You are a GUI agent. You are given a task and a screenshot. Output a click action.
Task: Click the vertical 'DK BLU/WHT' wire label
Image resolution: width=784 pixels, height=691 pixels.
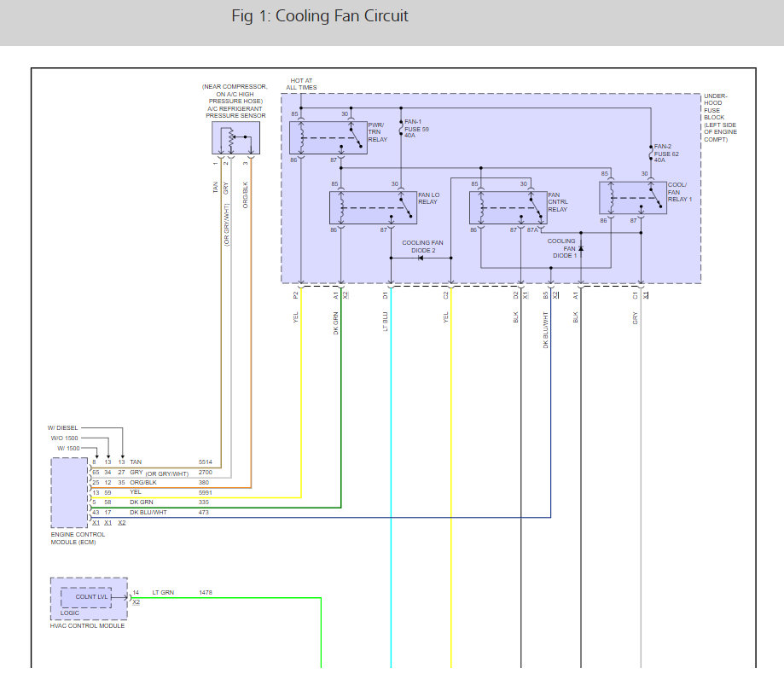[545, 330]
